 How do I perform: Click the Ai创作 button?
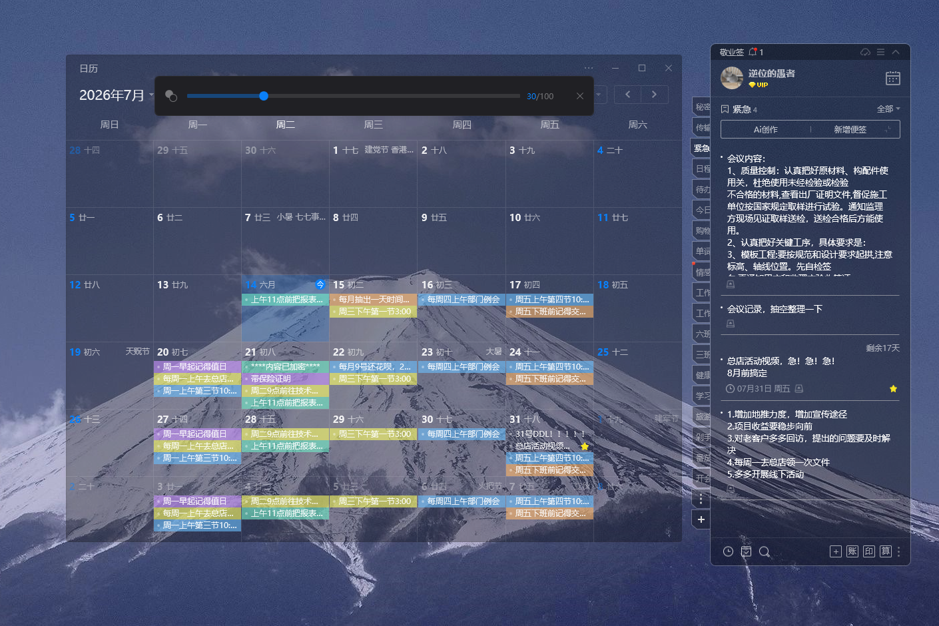click(x=766, y=130)
